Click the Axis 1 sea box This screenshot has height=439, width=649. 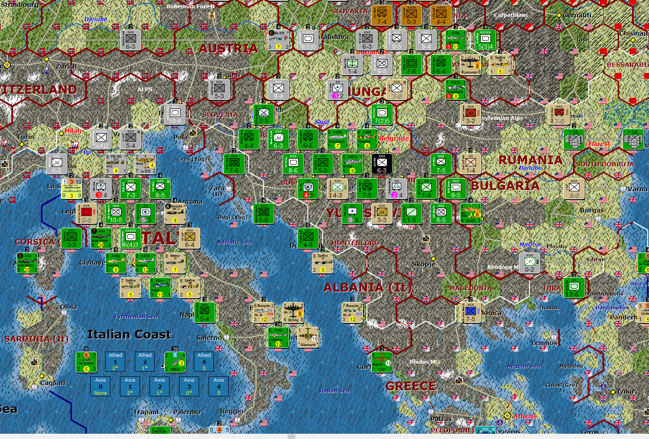click(130, 386)
